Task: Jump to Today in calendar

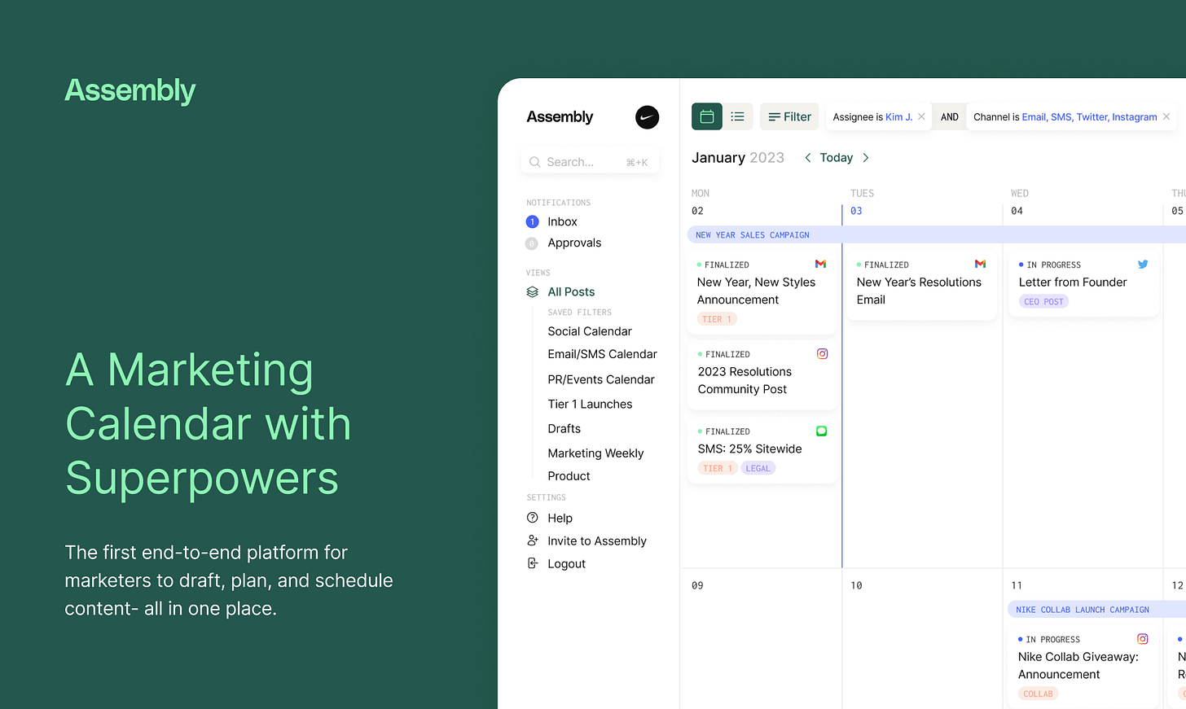Action: click(x=836, y=158)
